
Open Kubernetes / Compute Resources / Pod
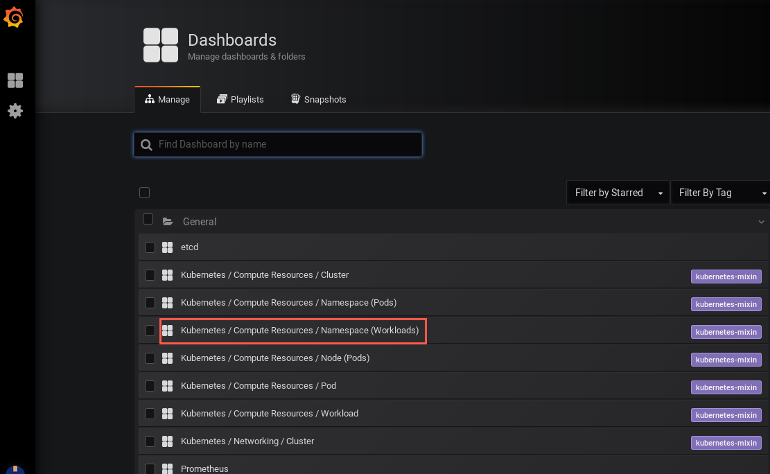[x=259, y=386]
